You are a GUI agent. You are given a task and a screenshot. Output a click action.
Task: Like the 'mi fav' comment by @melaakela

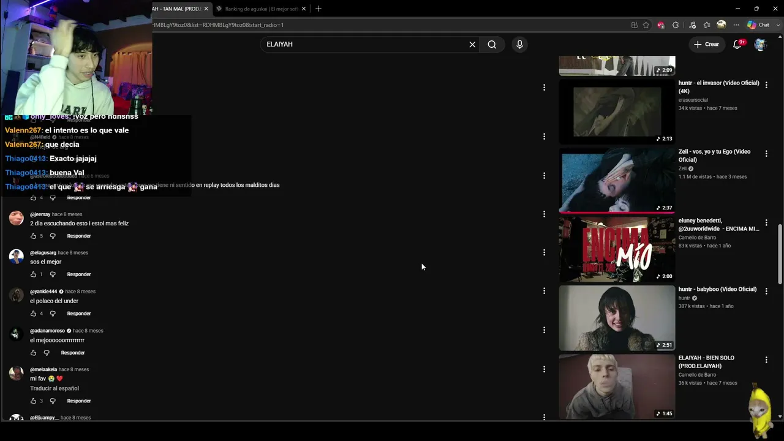(33, 401)
